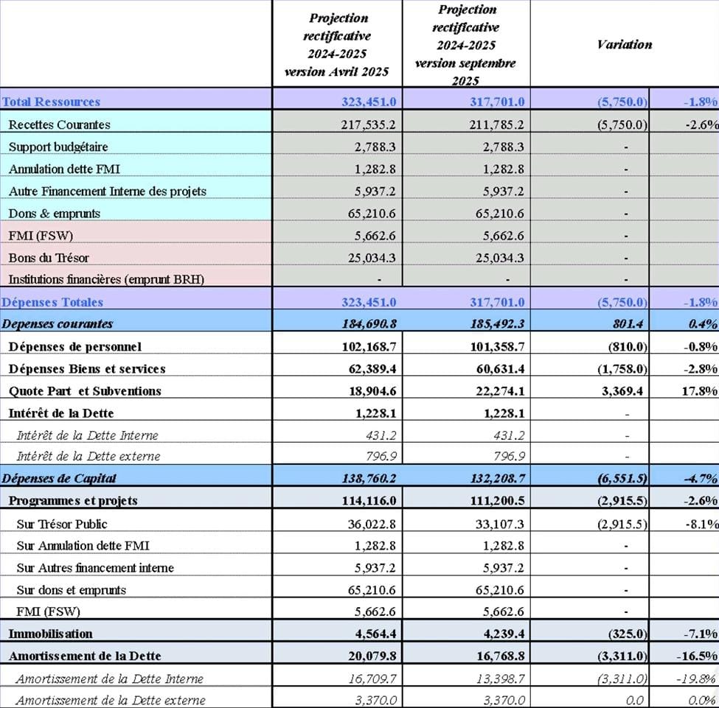719x708 pixels.
Task: Click the Immobilisation row label
Action: [50, 634]
